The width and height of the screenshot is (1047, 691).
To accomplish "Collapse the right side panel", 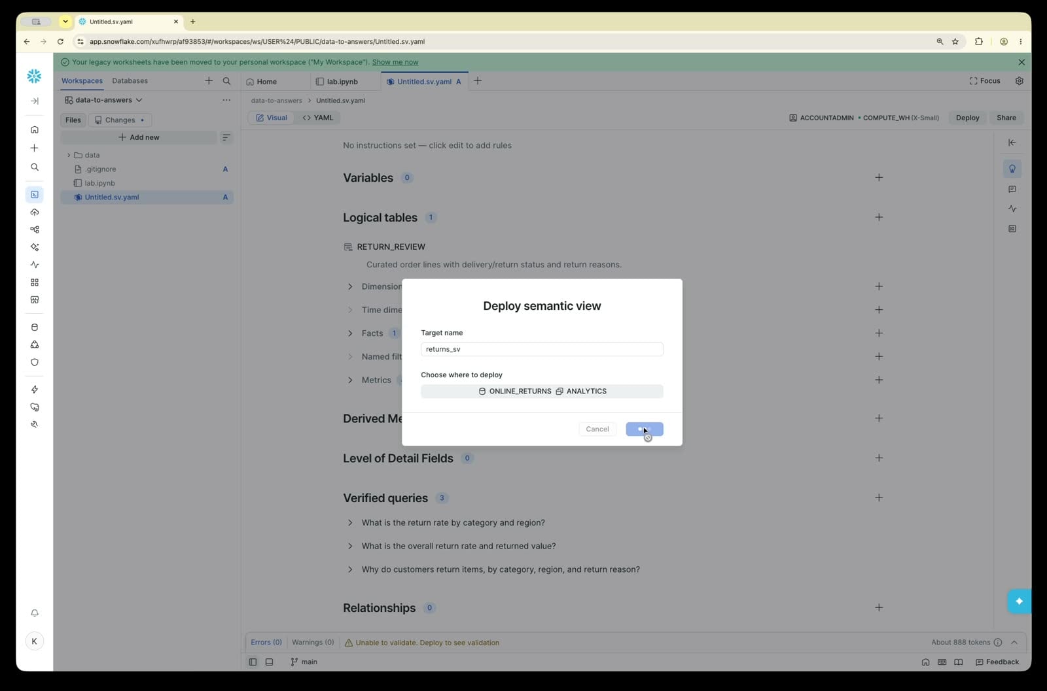I will [x=1012, y=143].
